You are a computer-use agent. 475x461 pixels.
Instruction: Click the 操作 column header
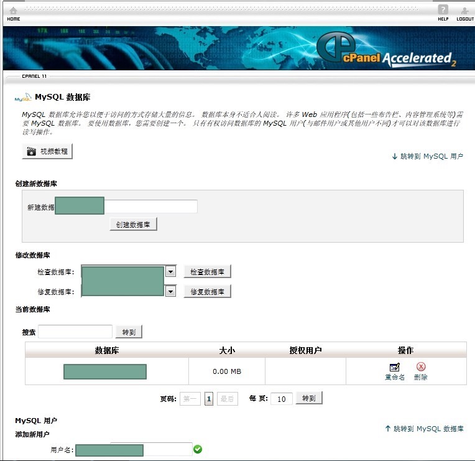[405, 350]
